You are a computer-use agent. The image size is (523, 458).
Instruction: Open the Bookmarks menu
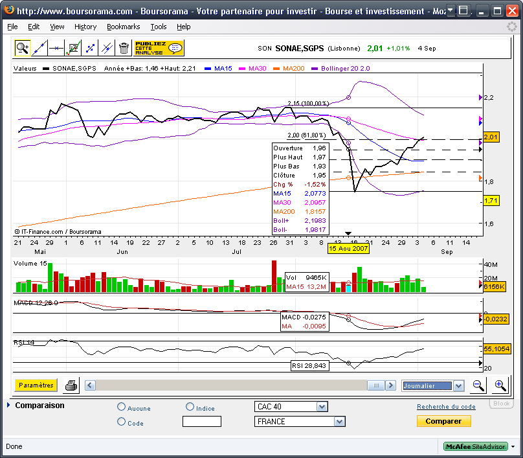pos(123,27)
